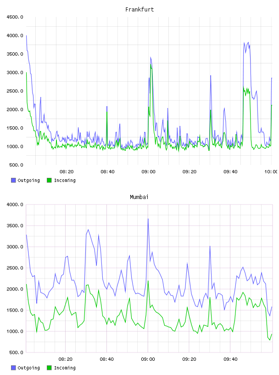The image size is (279, 375).
Task: Click the 1000.0 y-axis label on Frankfurt chart
Action: pos(15,147)
